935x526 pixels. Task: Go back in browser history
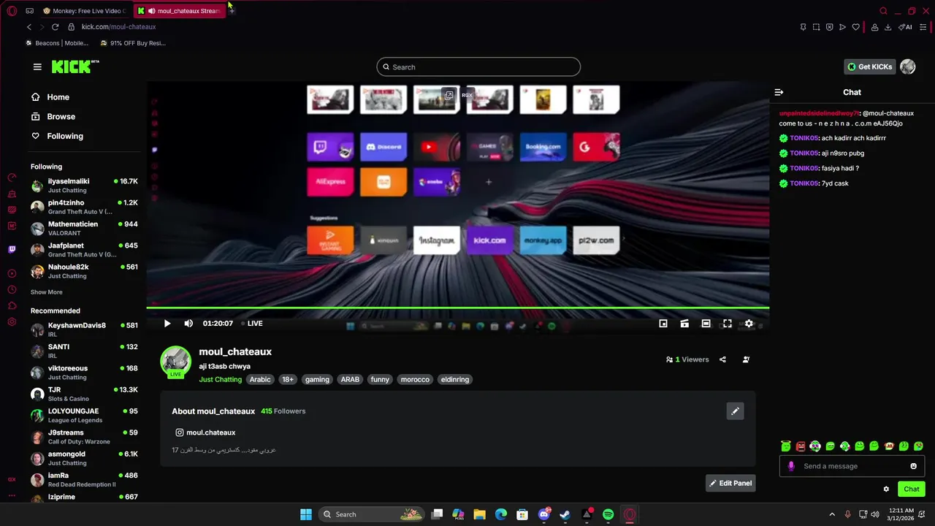(29, 27)
